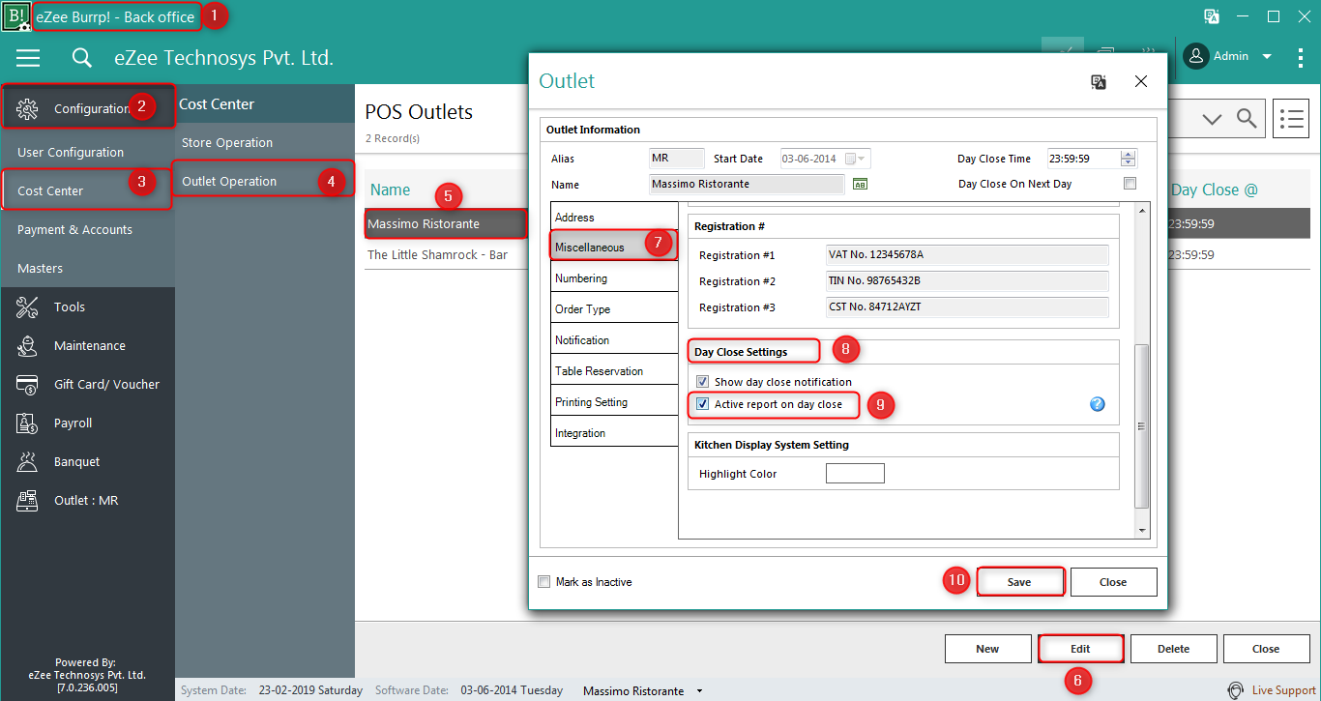Click the Delete button
The height and width of the screenshot is (701, 1321).
tap(1173, 649)
